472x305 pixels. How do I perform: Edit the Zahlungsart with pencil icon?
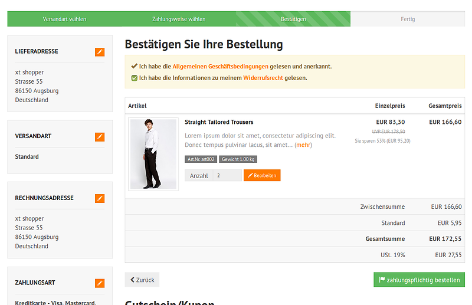tap(100, 283)
